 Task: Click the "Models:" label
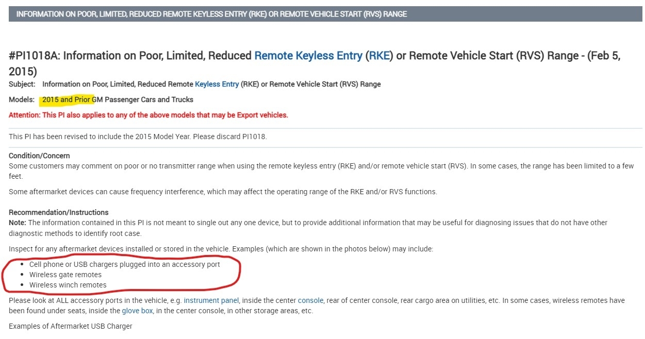click(22, 99)
